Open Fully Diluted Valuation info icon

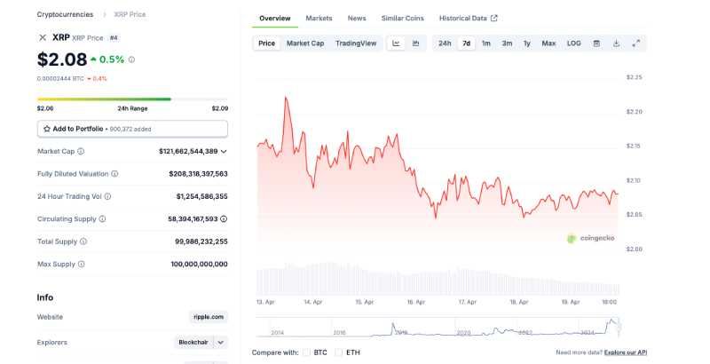tap(114, 174)
